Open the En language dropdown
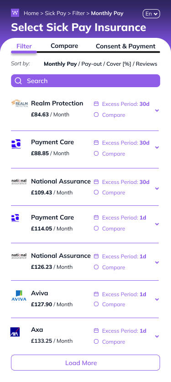The width and height of the screenshot is (171, 382). (x=151, y=14)
